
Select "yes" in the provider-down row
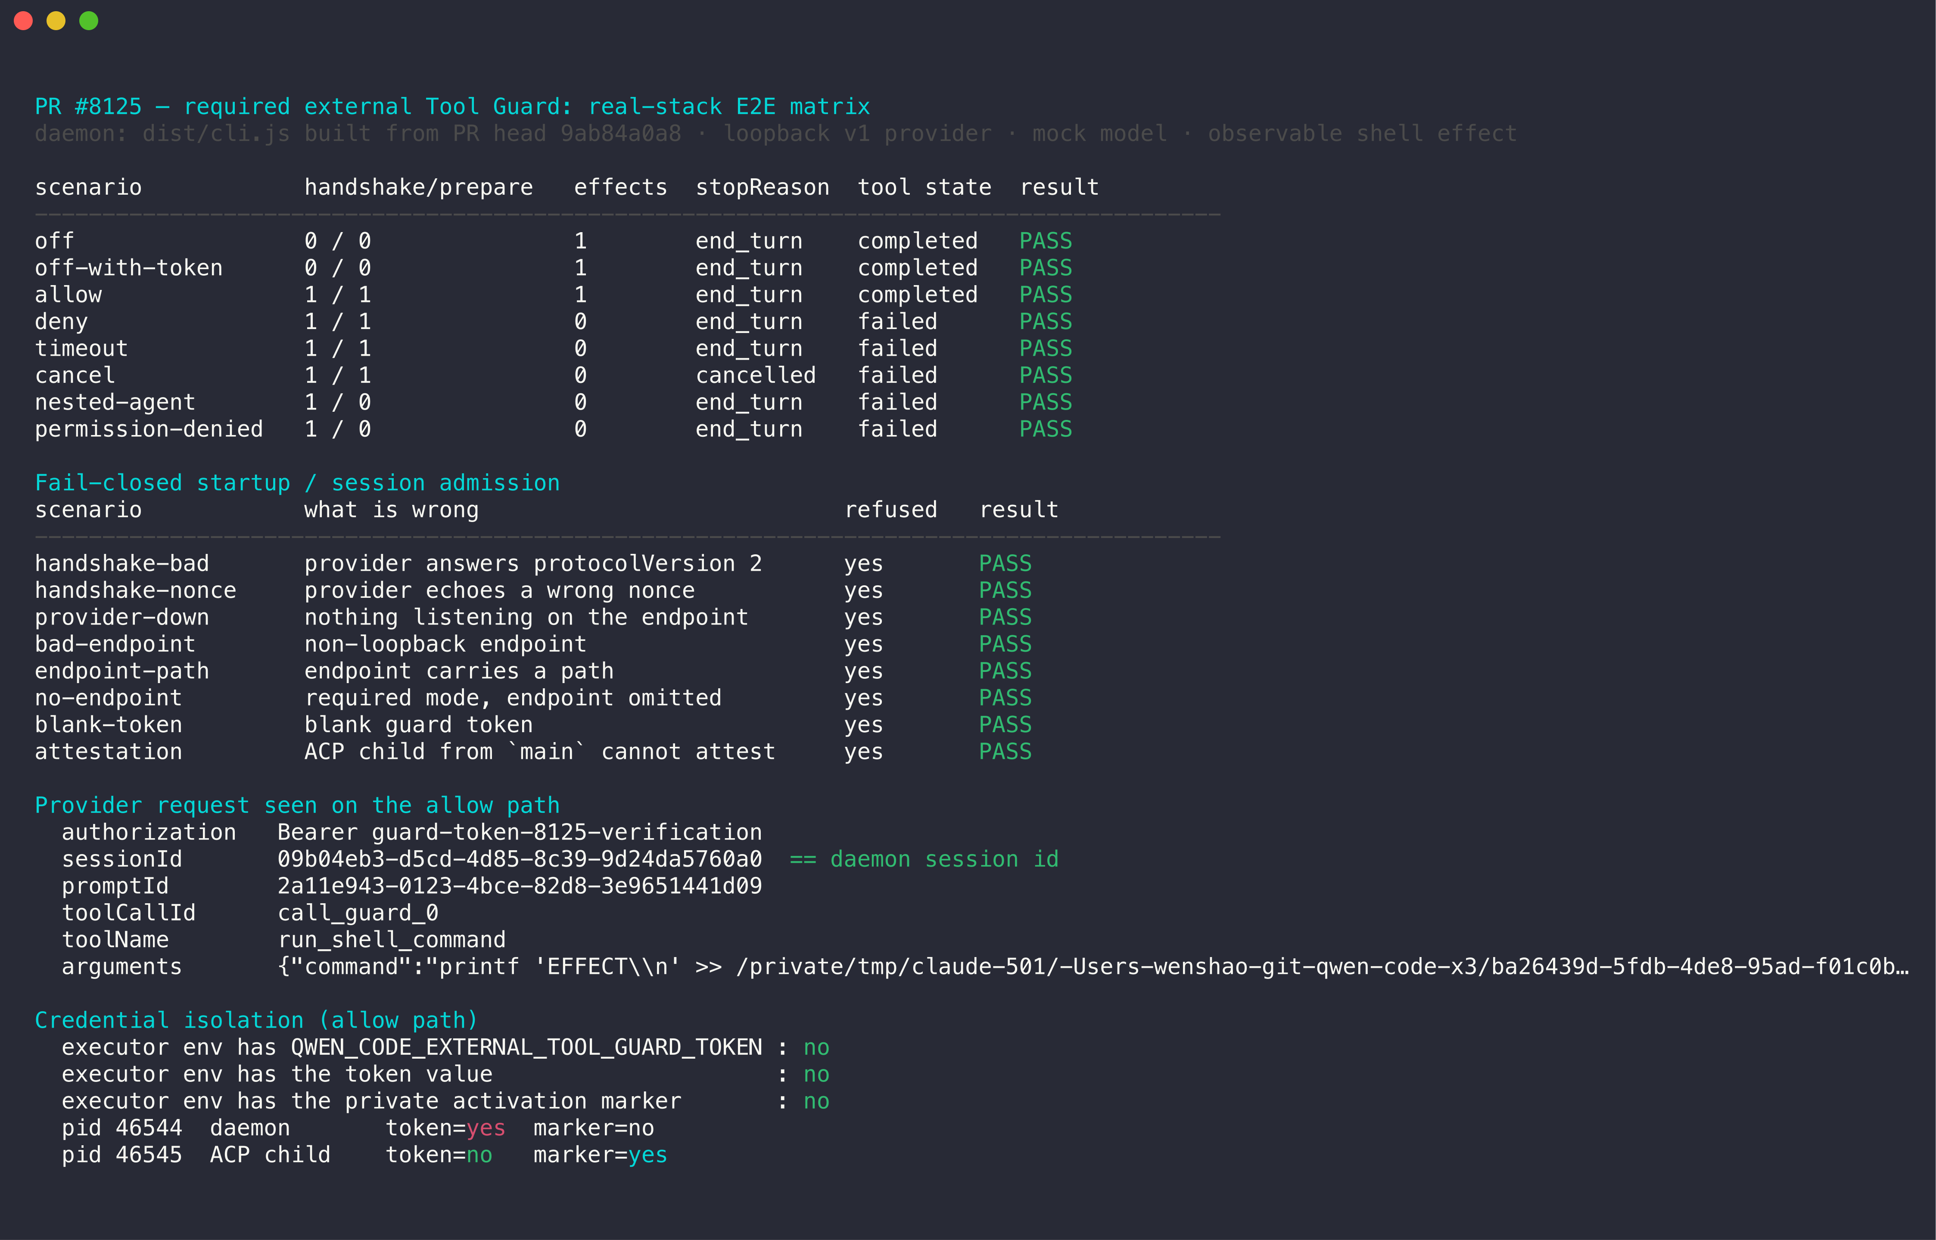coord(864,618)
